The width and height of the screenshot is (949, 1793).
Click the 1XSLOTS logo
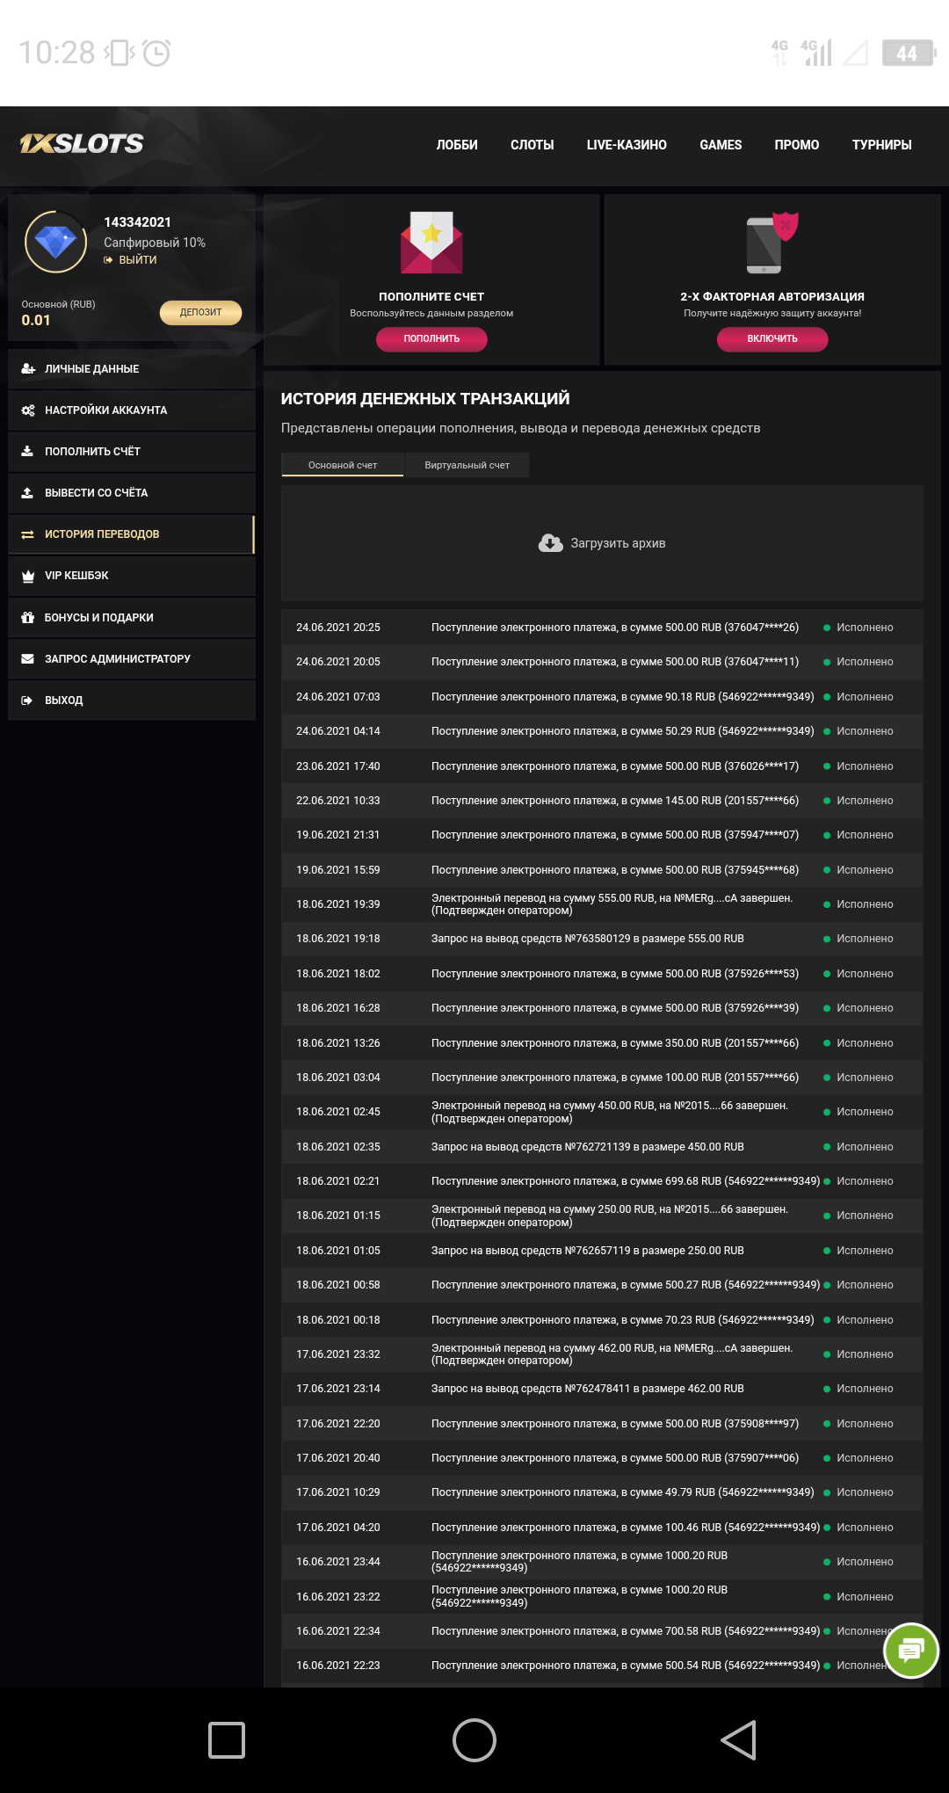[82, 143]
